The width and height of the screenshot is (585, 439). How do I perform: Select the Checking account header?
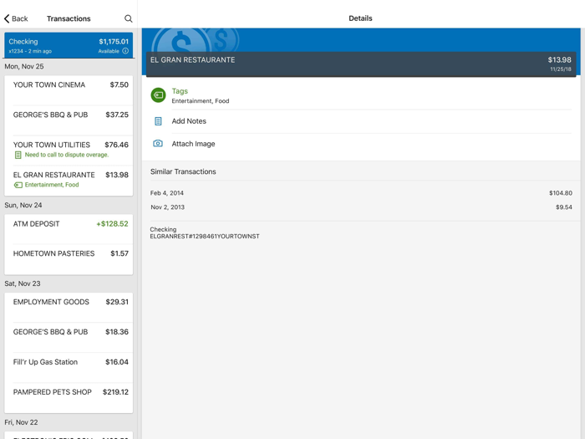[69, 45]
